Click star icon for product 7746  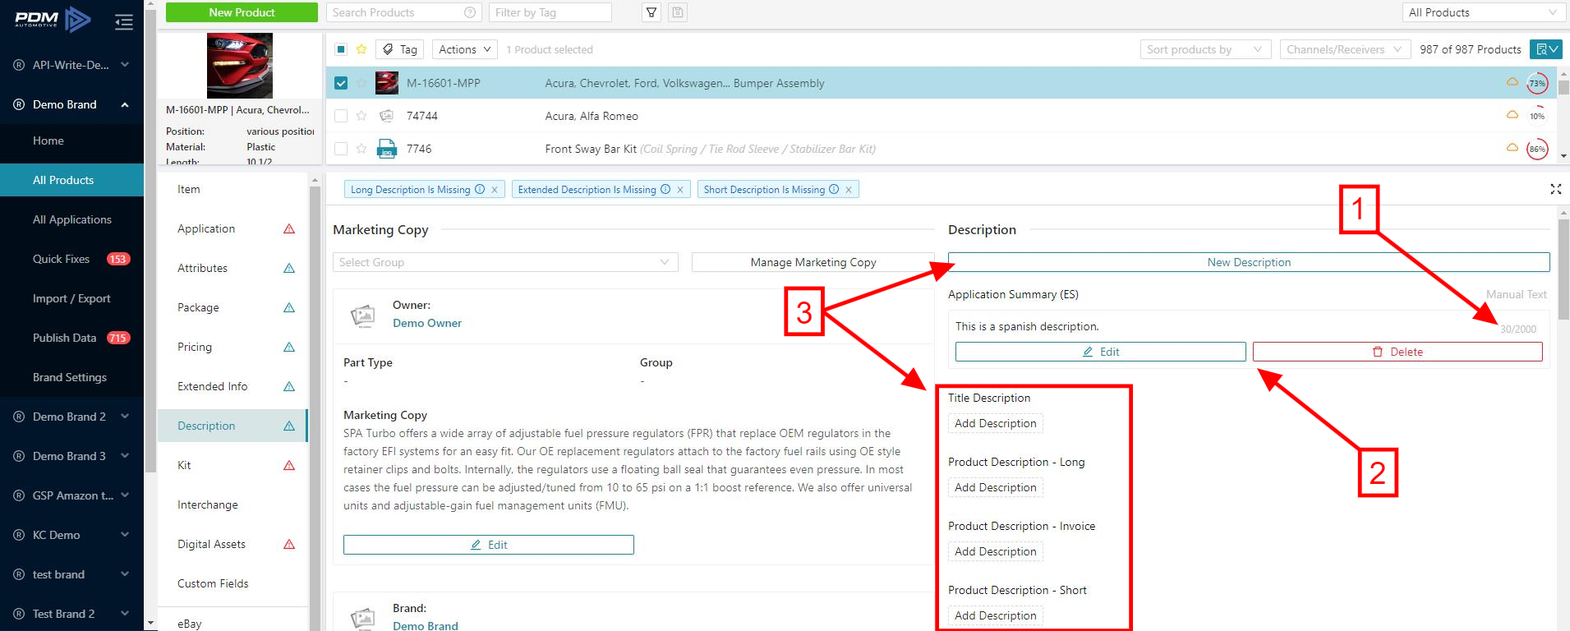click(361, 149)
